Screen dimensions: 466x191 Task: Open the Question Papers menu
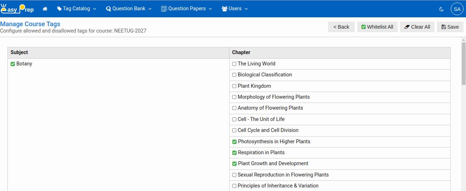click(x=187, y=9)
